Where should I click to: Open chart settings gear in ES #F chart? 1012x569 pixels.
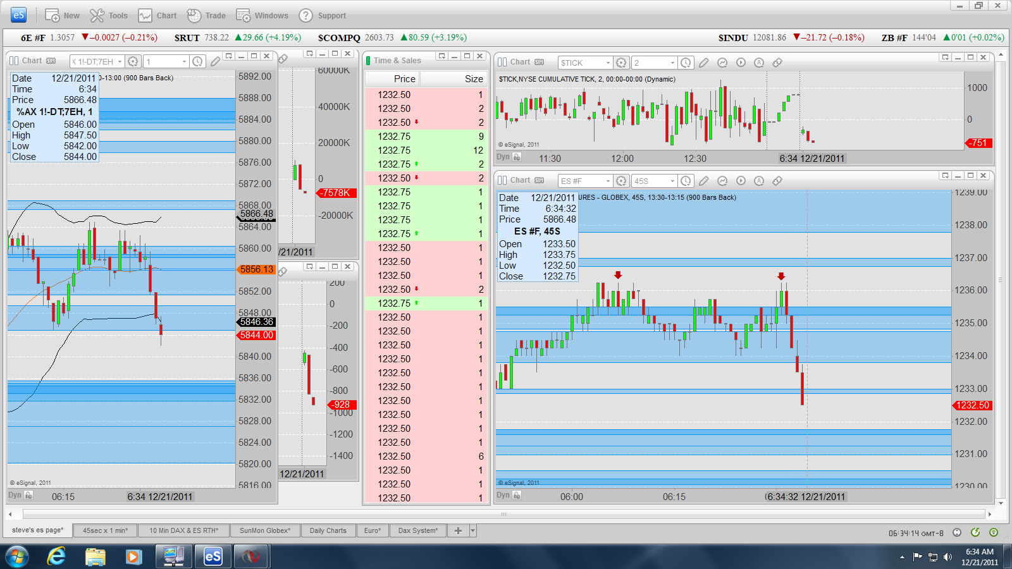click(621, 181)
